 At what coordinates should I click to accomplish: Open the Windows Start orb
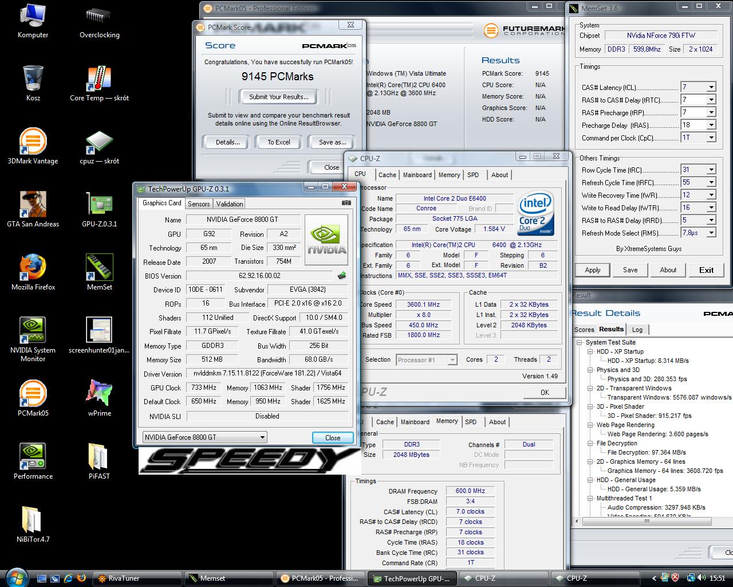(15, 577)
